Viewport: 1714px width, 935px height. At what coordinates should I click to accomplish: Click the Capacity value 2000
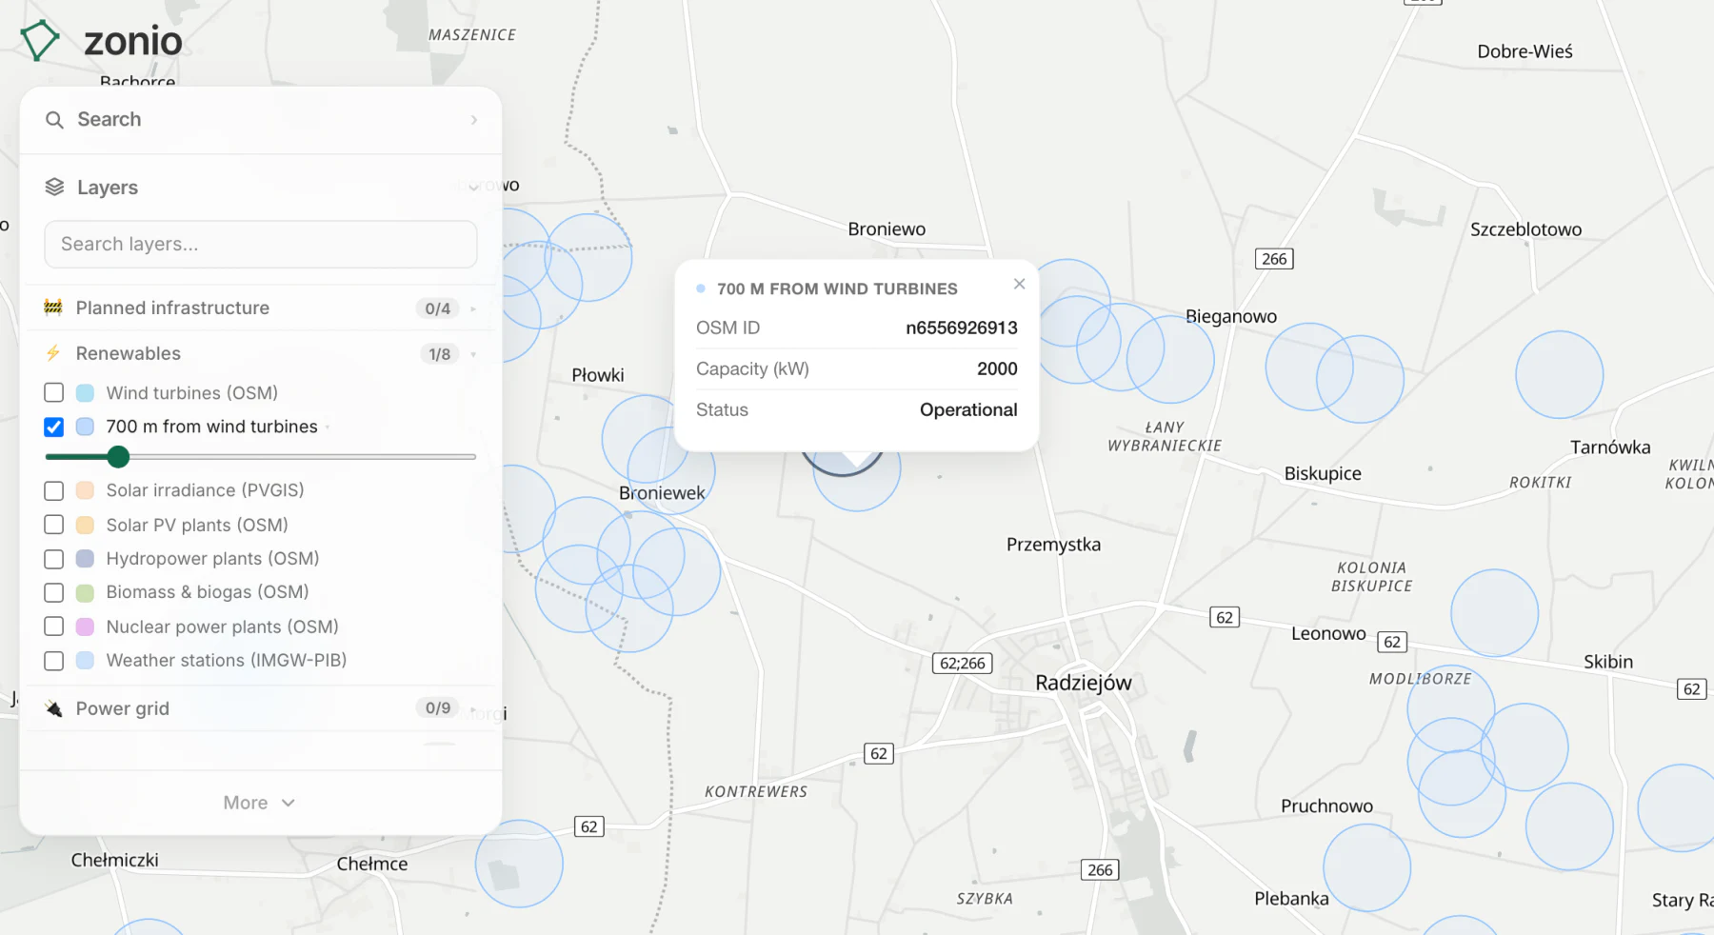coord(997,368)
